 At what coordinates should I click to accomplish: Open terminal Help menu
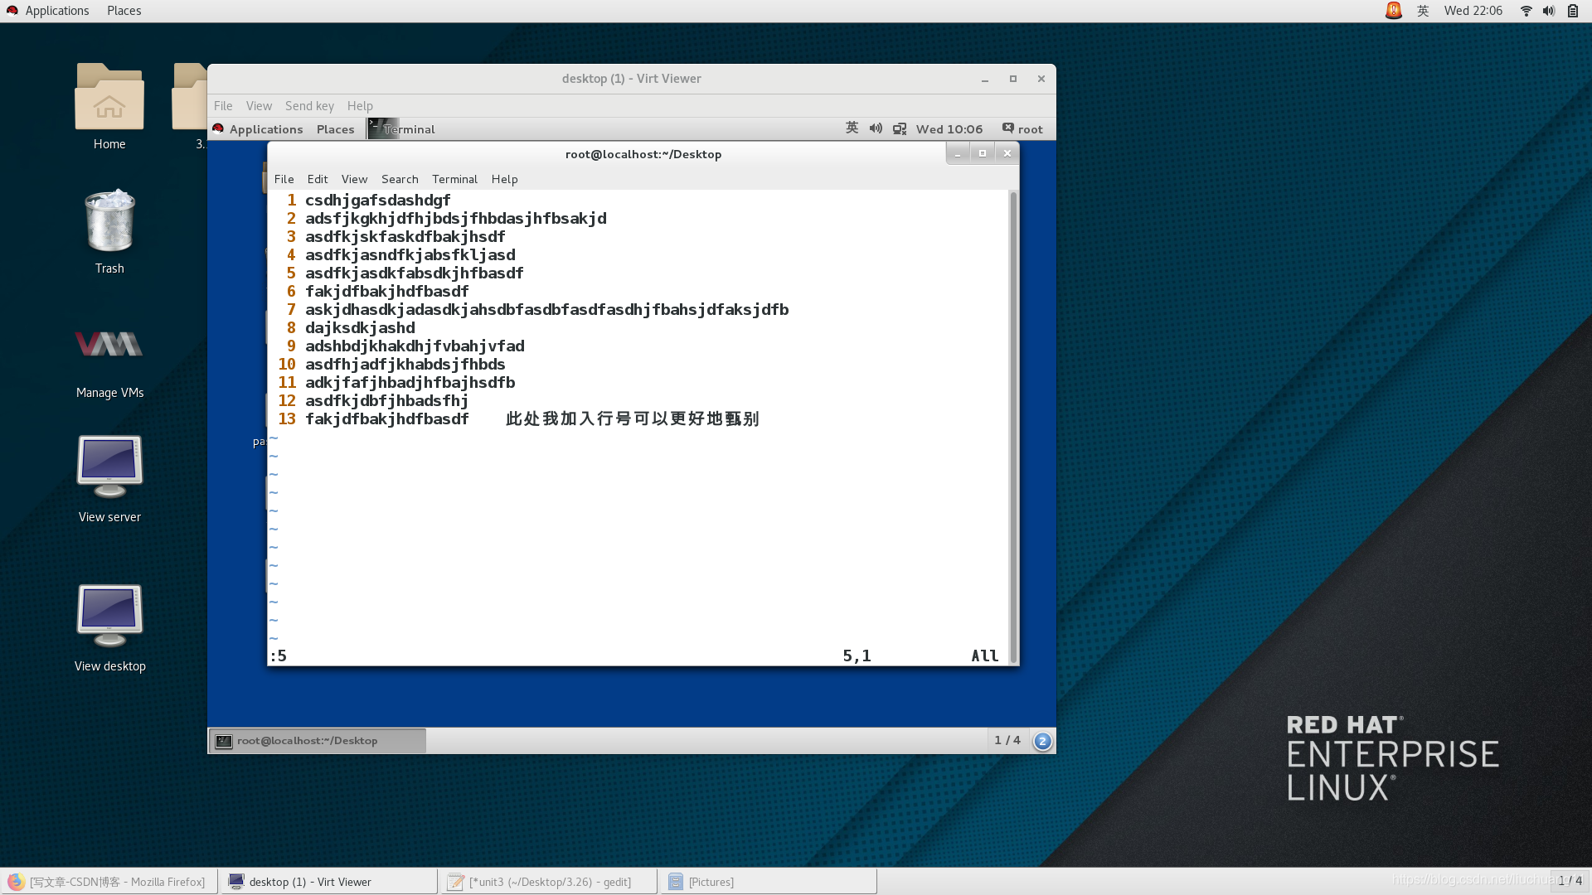(504, 179)
